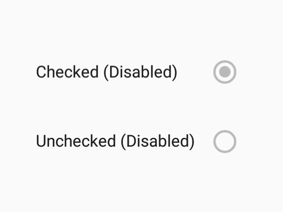Click the "Checked (Disabled)" text label
Image resolution: width=283 pixels, height=212 pixels.
coord(107,72)
